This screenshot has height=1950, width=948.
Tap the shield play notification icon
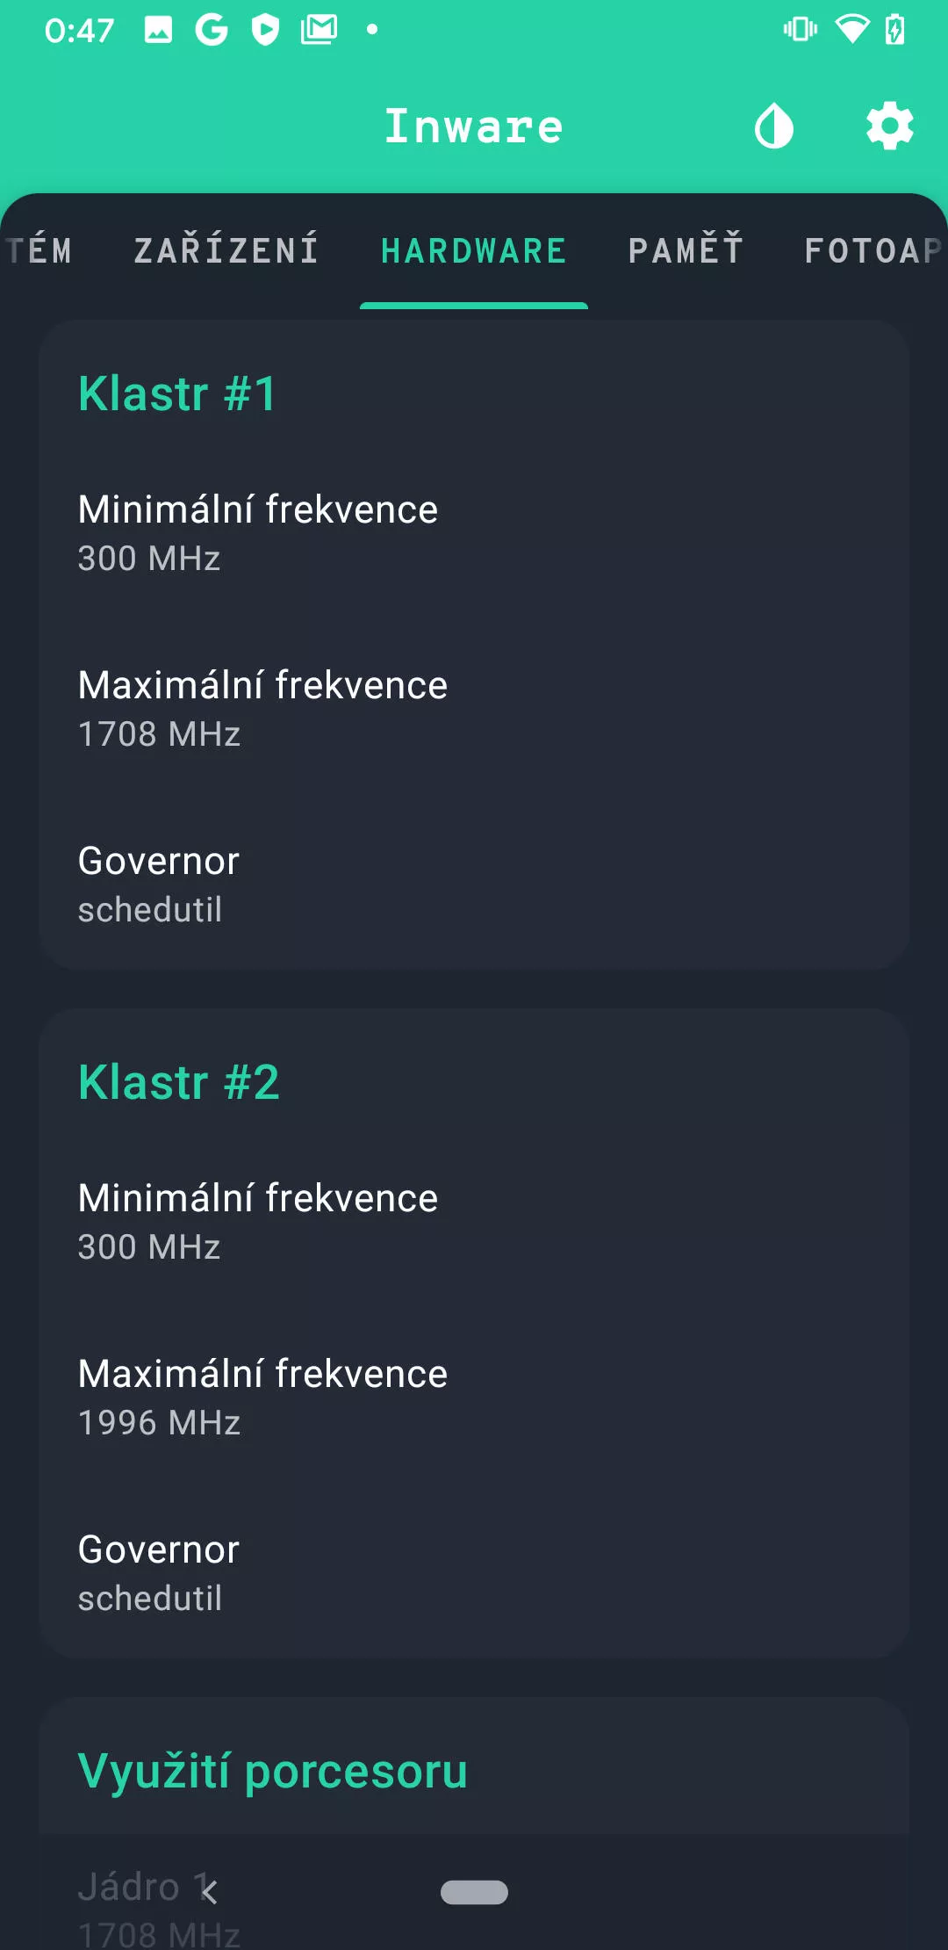pos(265,30)
